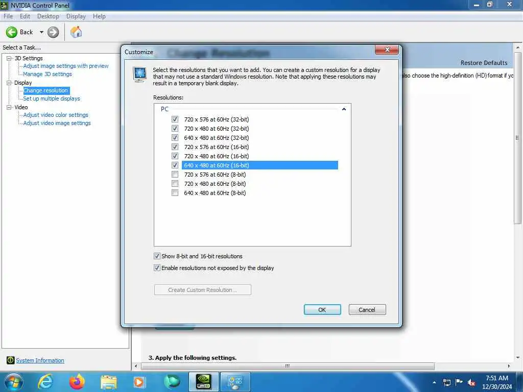523x392 pixels.
Task: Launch Firefox from the taskbar
Action: tap(77, 382)
